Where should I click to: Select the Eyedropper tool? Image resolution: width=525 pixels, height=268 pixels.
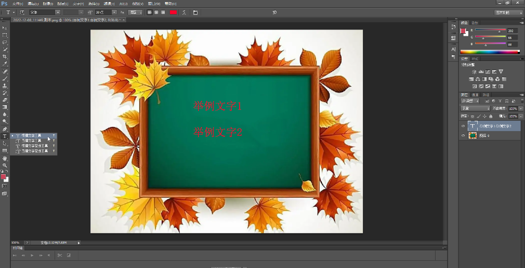[x=5, y=64]
